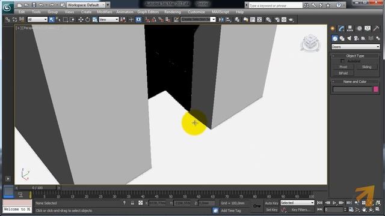Open the MAXScript menu

click(220, 12)
